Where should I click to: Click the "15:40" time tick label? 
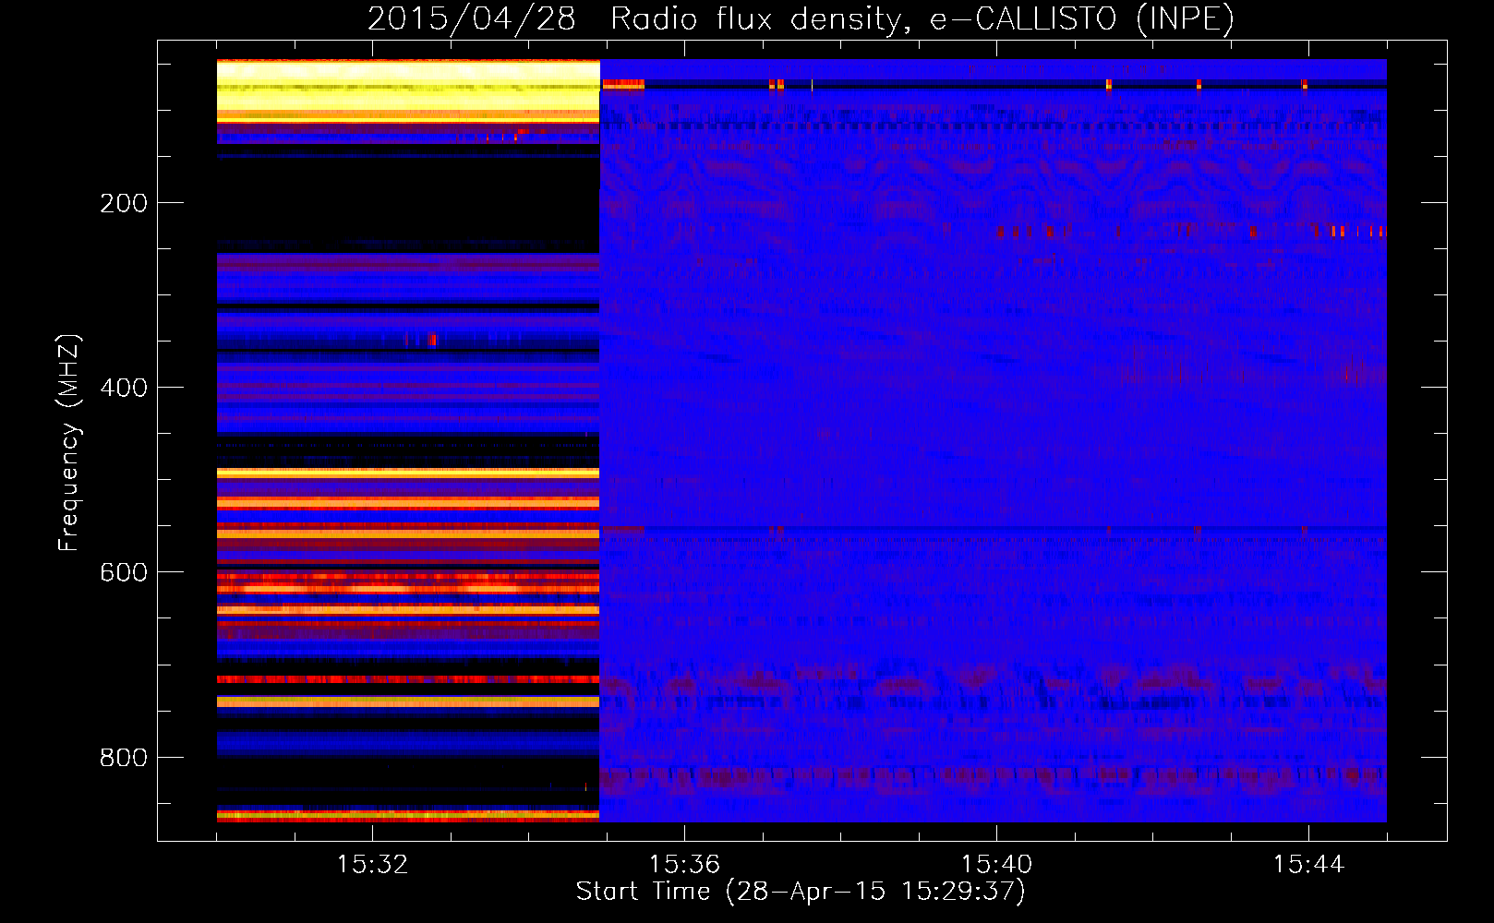click(x=996, y=865)
